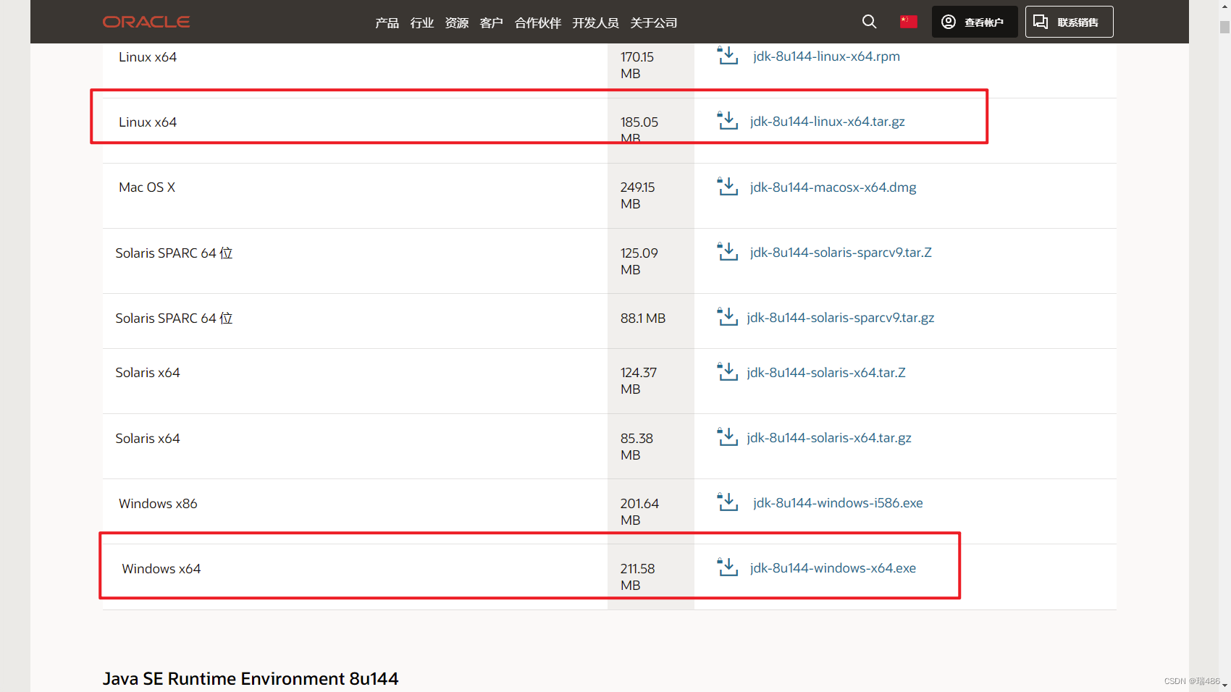Image resolution: width=1231 pixels, height=692 pixels.
Task: Download jdk-8u144-windows-x64.exe link
Action: point(833,568)
